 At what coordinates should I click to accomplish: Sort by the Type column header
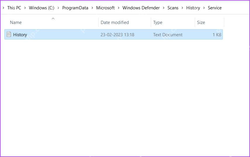[x=158, y=23]
